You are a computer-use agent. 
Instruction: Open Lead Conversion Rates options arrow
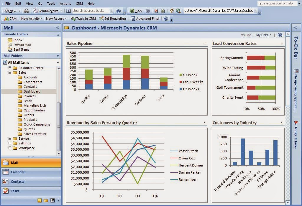click(282, 43)
